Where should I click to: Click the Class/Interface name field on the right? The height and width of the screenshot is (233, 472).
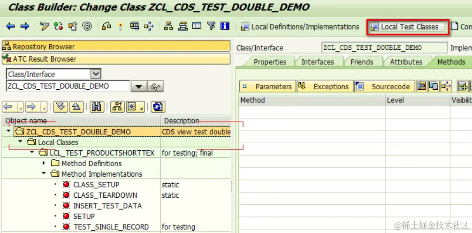pyautogui.click(x=384, y=47)
